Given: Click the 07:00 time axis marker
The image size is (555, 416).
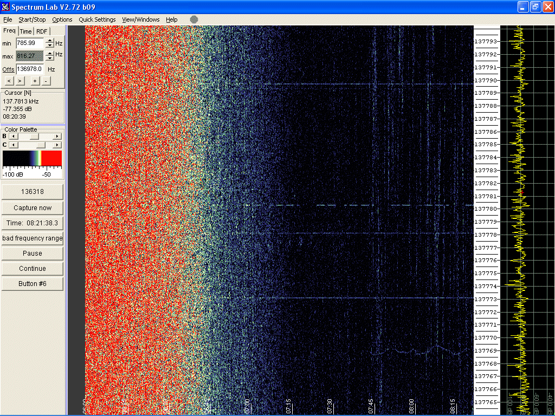Looking at the screenshot, I should click(x=247, y=406).
